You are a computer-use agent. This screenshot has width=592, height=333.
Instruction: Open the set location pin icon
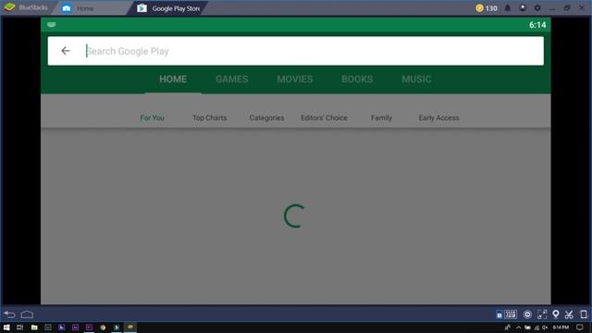555,314
